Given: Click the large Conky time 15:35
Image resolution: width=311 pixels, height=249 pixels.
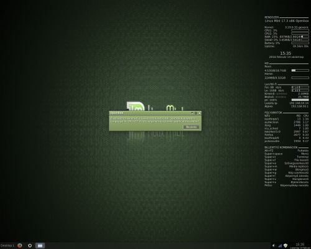Looking at the screenshot, I should pyautogui.click(x=285, y=54).
